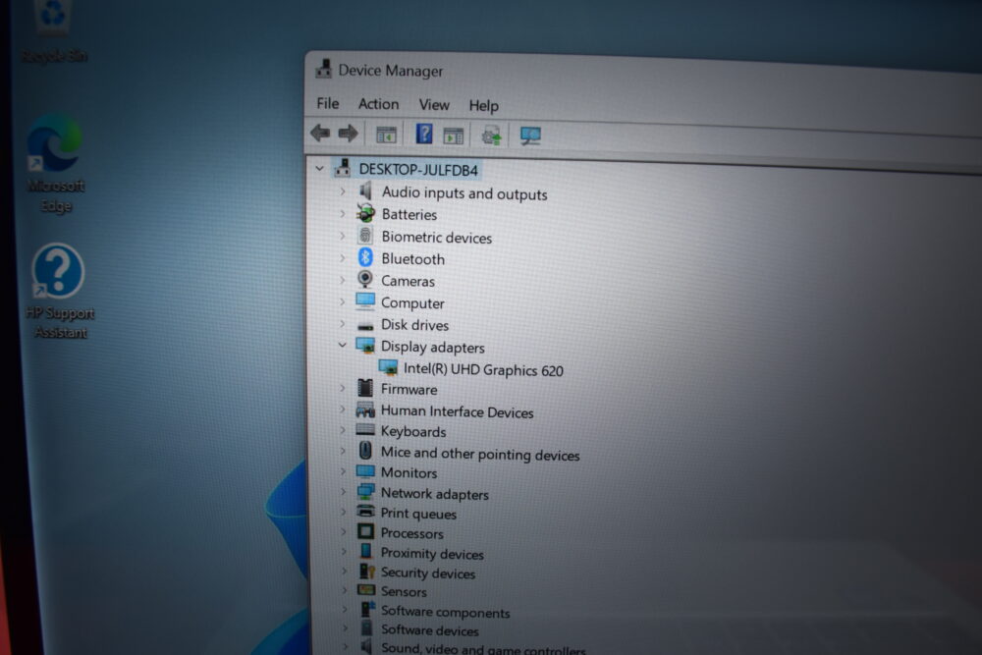This screenshot has height=655, width=982.
Task: Click the Print queues printer icon
Action: point(365,512)
